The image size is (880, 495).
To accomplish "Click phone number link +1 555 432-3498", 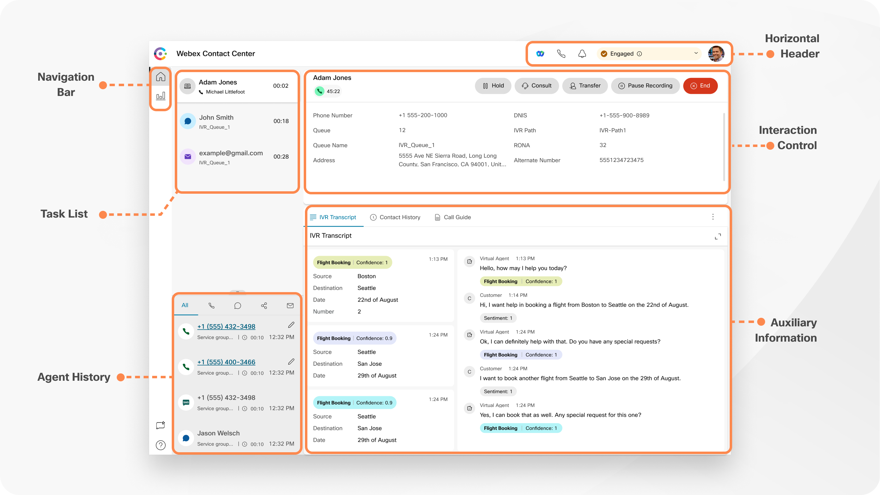I will [x=227, y=326].
